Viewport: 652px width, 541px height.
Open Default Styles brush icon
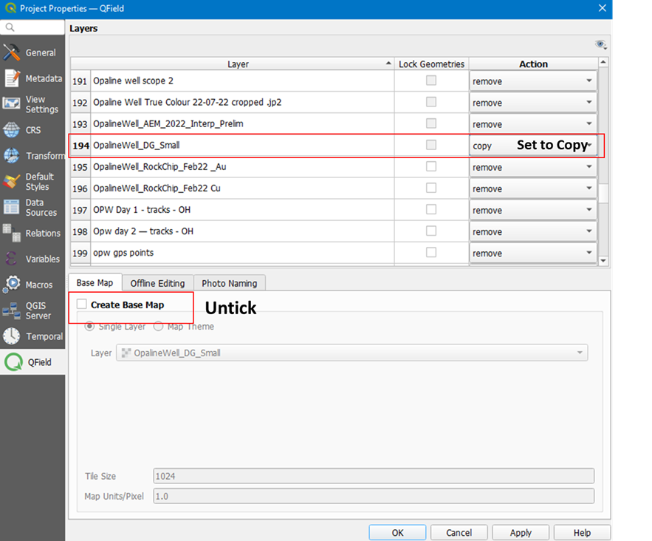click(11, 182)
